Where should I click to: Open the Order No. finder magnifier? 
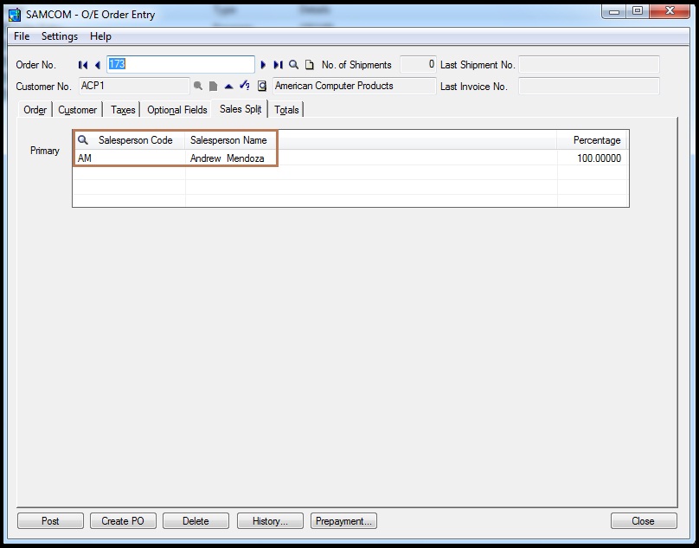tap(294, 65)
